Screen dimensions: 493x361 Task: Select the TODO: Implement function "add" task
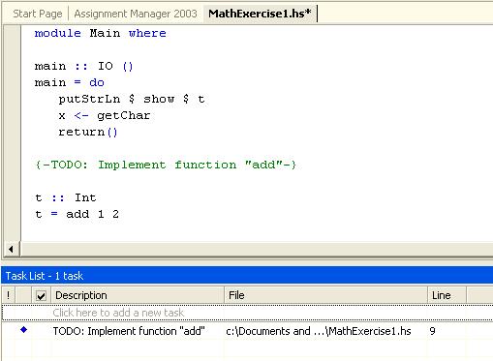click(129, 331)
